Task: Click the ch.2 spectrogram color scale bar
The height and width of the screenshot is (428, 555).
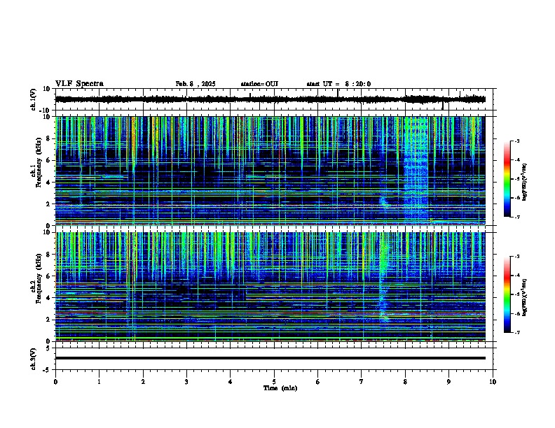Action: point(507,294)
